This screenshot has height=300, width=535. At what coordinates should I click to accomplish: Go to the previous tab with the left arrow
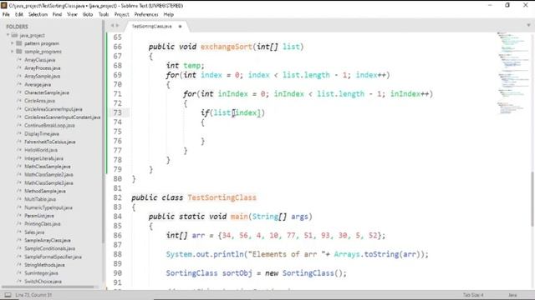coord(112,26)
